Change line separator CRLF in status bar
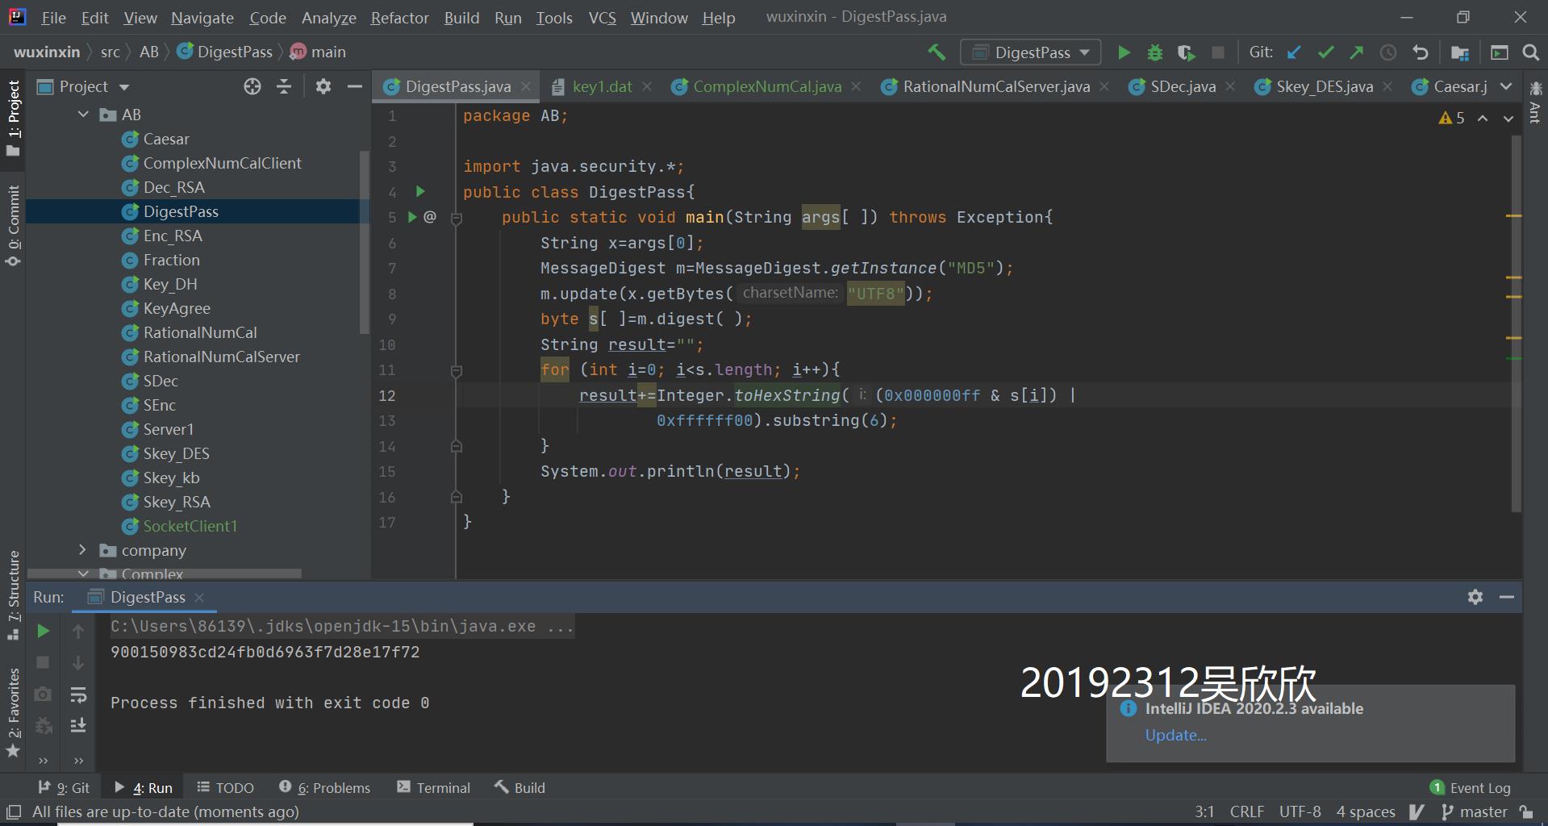The width and height of the screenshot is (1548, 826). pos(1246,811)
